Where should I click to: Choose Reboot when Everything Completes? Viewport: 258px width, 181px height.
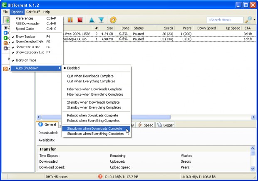96,121
